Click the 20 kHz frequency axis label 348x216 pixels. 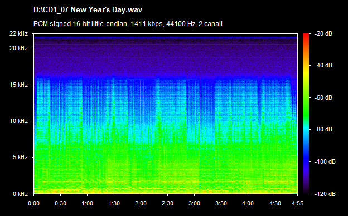[x=18, y=48]
